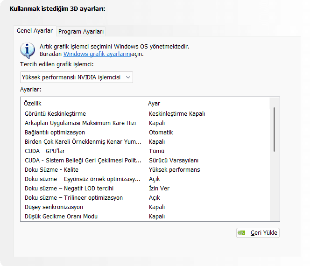Viewport: 310px width, 266px height.
Task: Open the Program Ayarları tab
Action: [81, 32]
